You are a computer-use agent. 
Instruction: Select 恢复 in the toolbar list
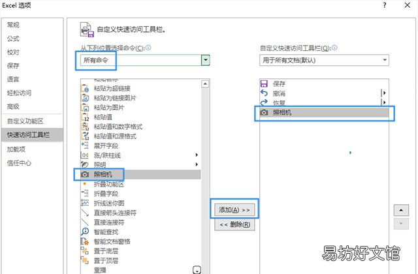coord(324,102)
